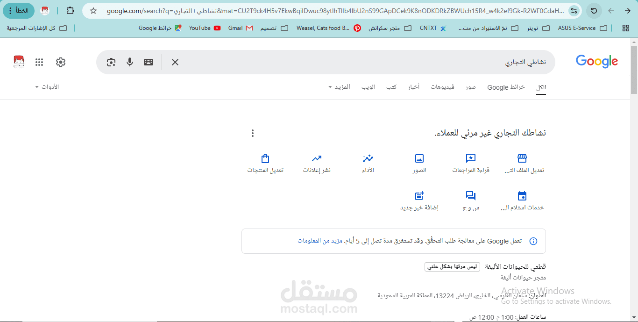Open the three-dot business panel menu

click(253, 133)
